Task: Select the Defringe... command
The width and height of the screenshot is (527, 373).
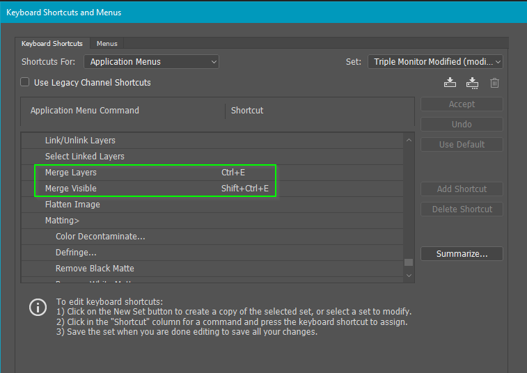Action: point(76,253)
